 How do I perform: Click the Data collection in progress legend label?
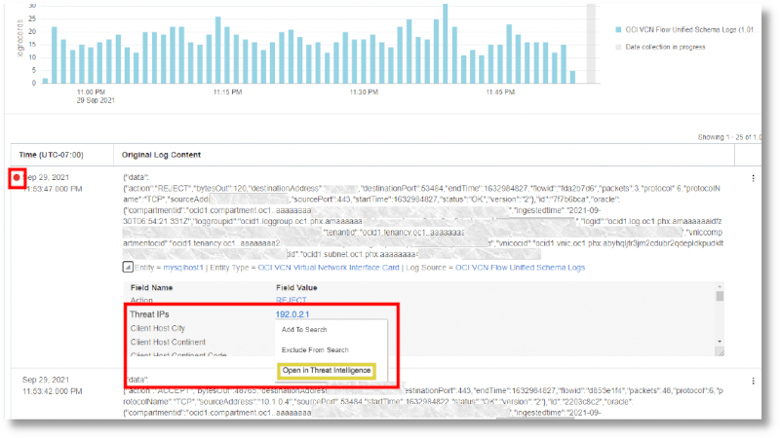click(665, 47)
